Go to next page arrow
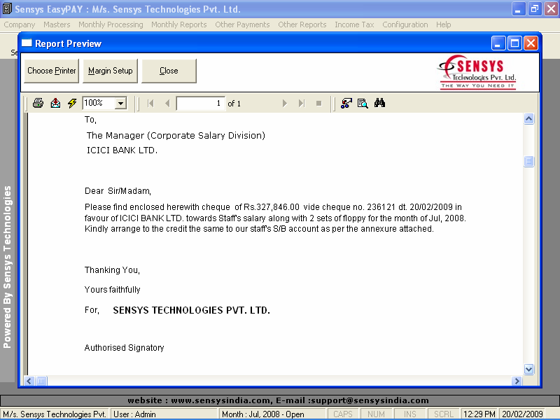Screen dimensions: 560x420 click(285, 103)
